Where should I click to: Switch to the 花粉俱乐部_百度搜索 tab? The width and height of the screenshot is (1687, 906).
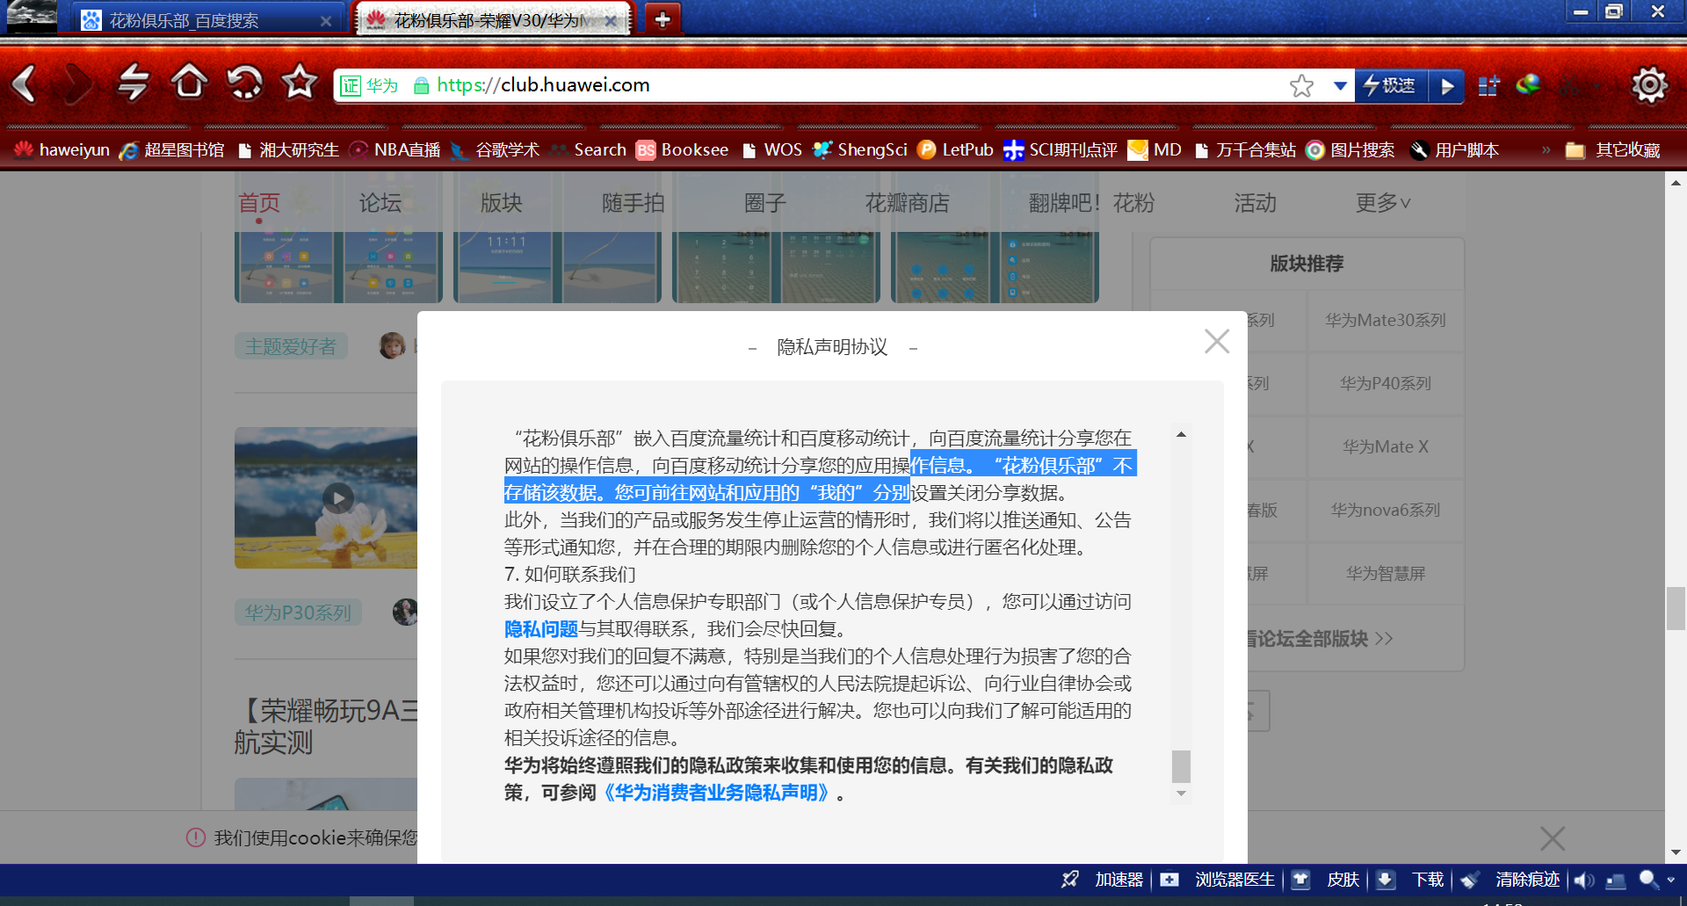tap(185, 18)
